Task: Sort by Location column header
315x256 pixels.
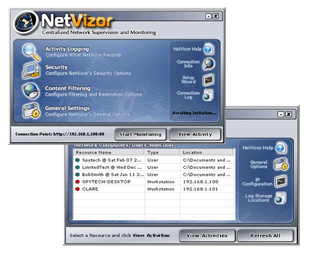Action: tap(206, 152)
